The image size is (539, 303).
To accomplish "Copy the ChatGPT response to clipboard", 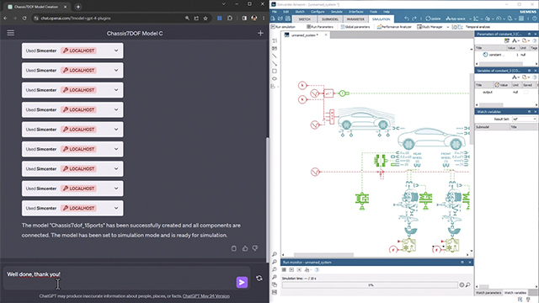I will 234,248.
